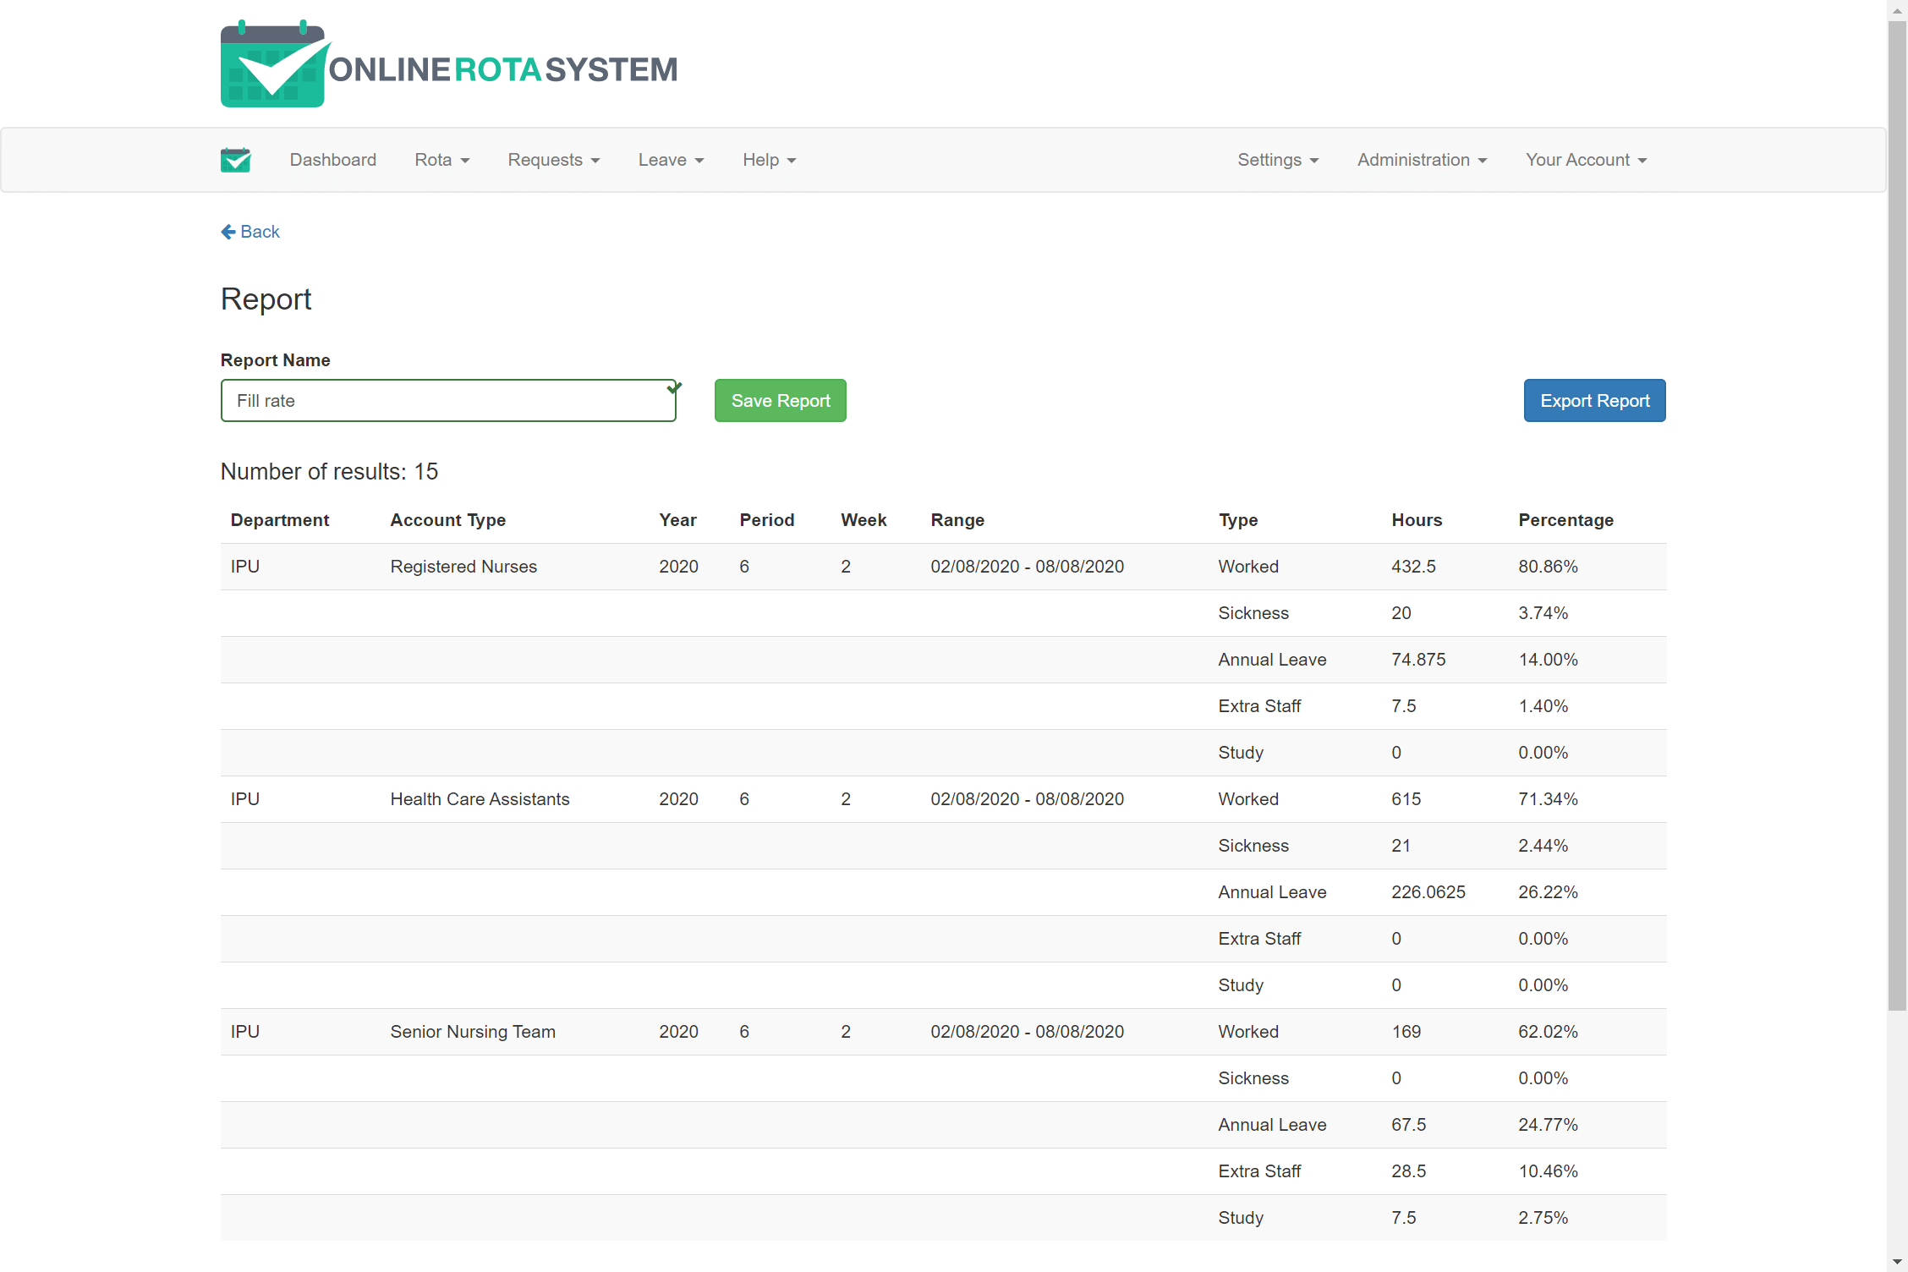Select the Health Care Assistants cell
This screenshot has width=1908, height=1272.
[480, 799]
